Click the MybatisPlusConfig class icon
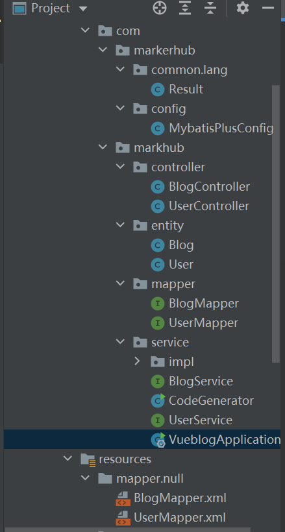285x532 pixels. (x=158, y=128)
